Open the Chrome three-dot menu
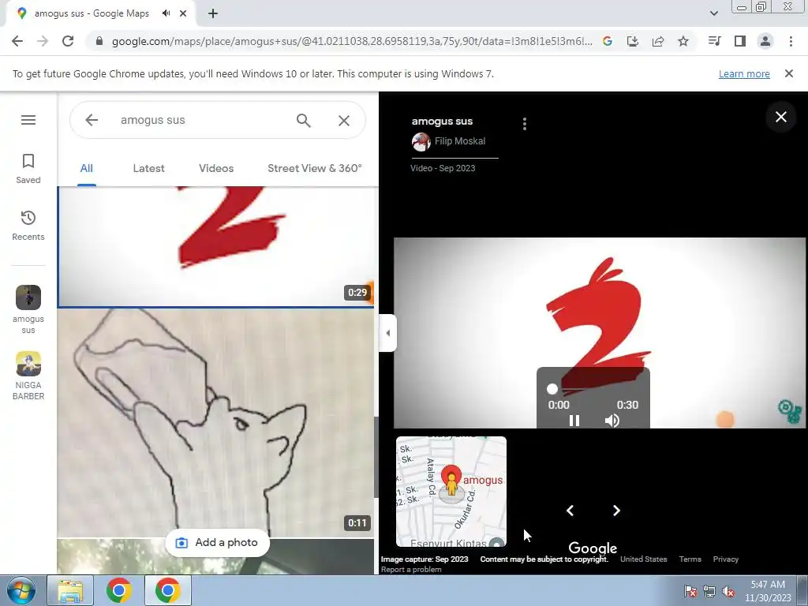808x606 pixels. click(x=791, y=41)
